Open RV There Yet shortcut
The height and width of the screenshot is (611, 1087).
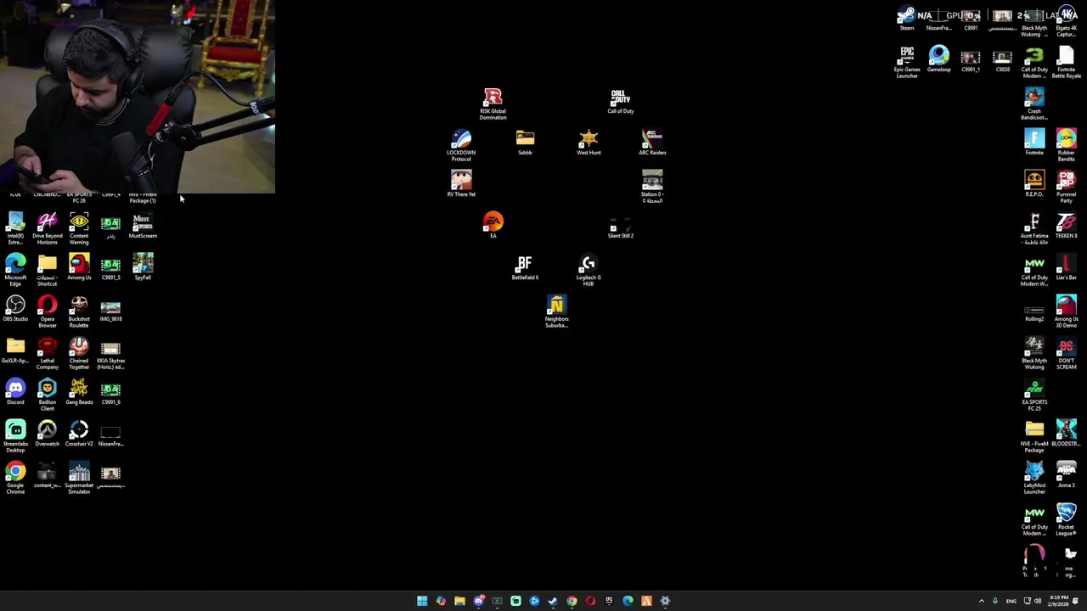(461, 184)
